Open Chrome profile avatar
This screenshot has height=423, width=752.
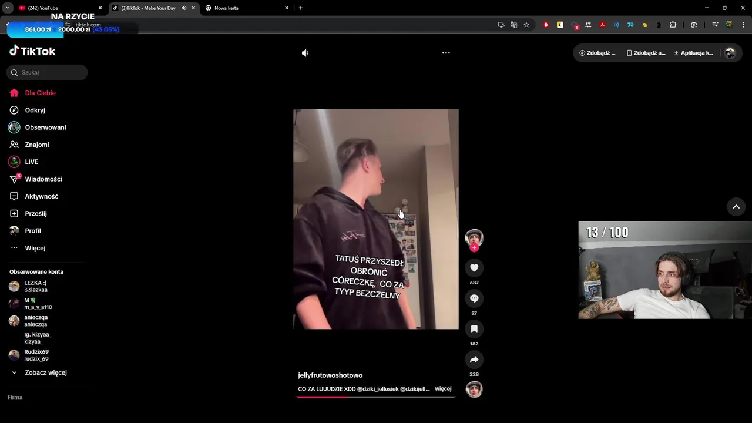[x=729, y=25]
